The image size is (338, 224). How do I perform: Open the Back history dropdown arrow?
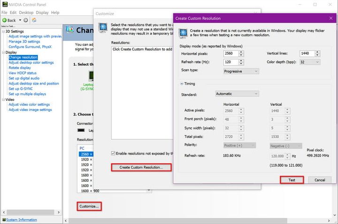pyautogui.click(x=20, y=20)
